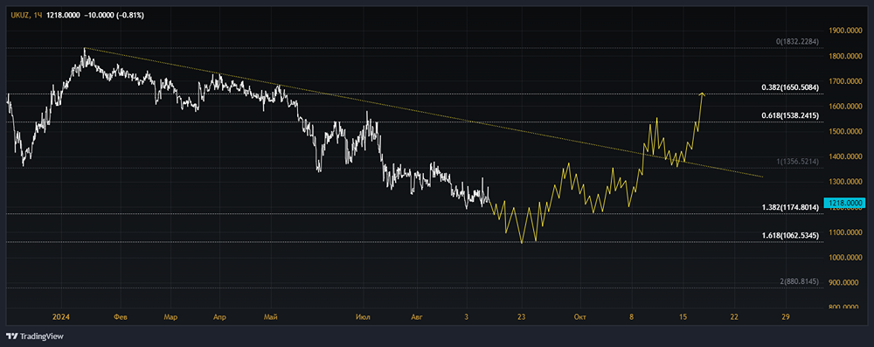Click the 23 date label on time axis
Viewport: 874px width, 347px height.
point(522,317)
